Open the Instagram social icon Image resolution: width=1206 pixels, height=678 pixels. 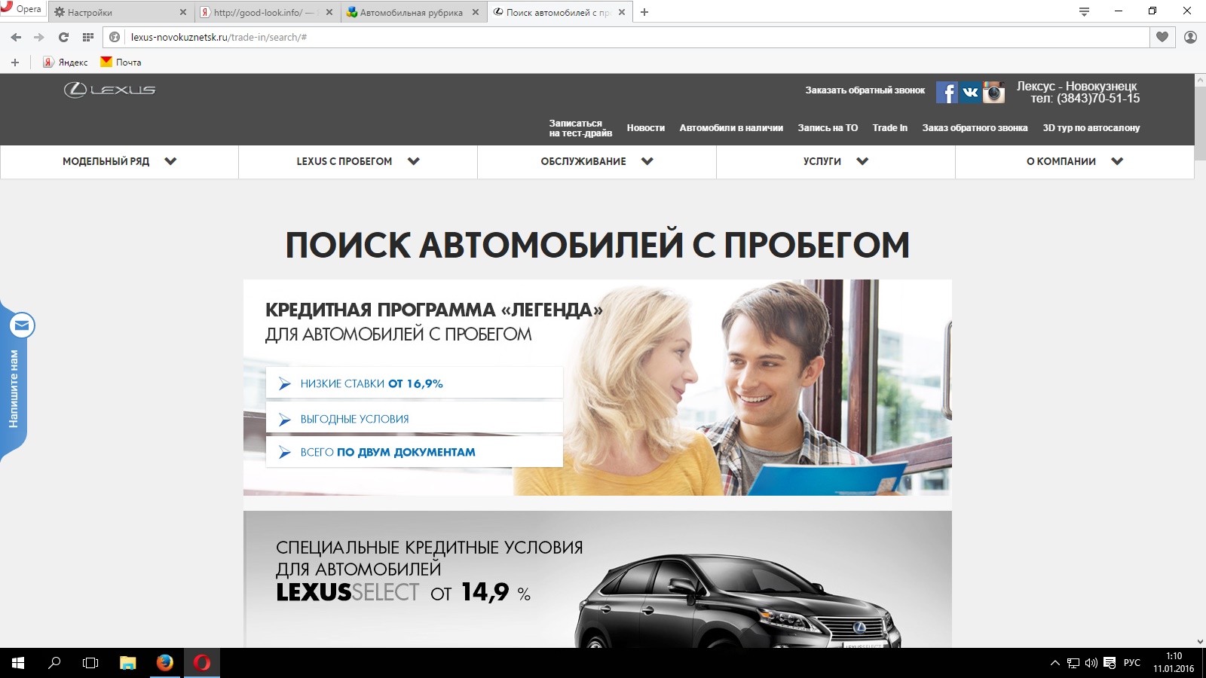(x=993, y=92)
